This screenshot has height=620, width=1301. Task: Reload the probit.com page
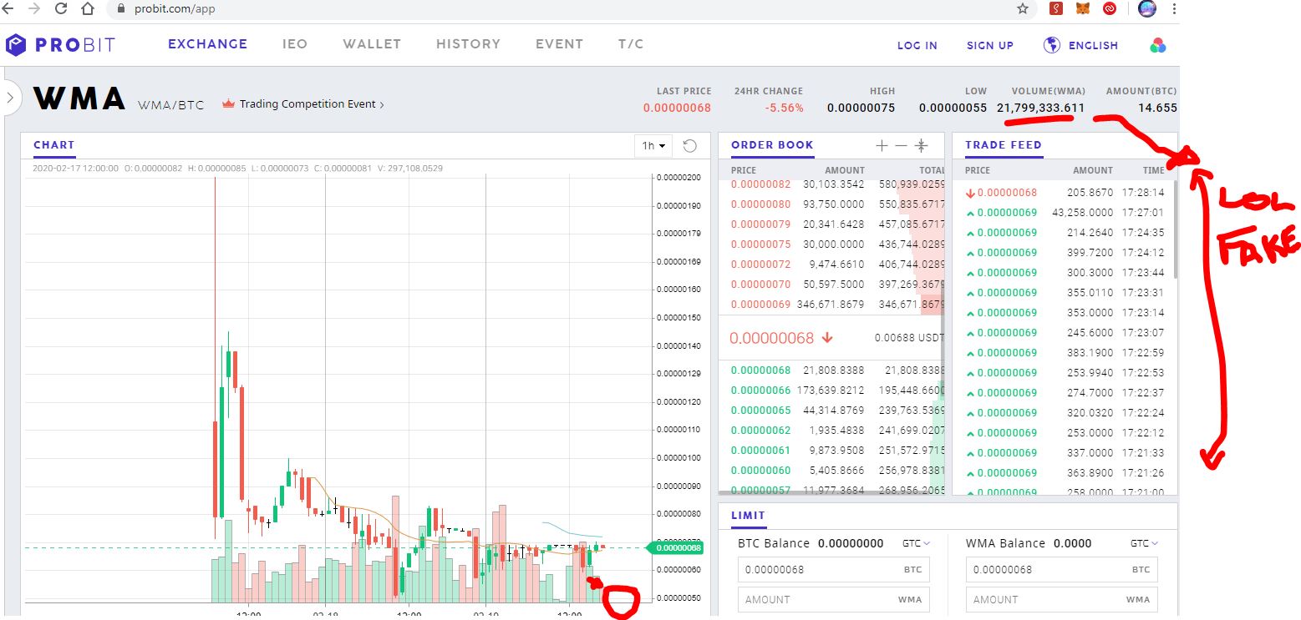point(61,9)
